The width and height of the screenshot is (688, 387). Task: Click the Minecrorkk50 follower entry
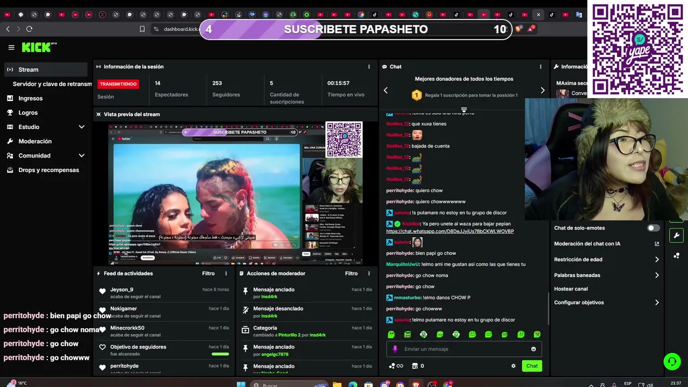point(164,331)
